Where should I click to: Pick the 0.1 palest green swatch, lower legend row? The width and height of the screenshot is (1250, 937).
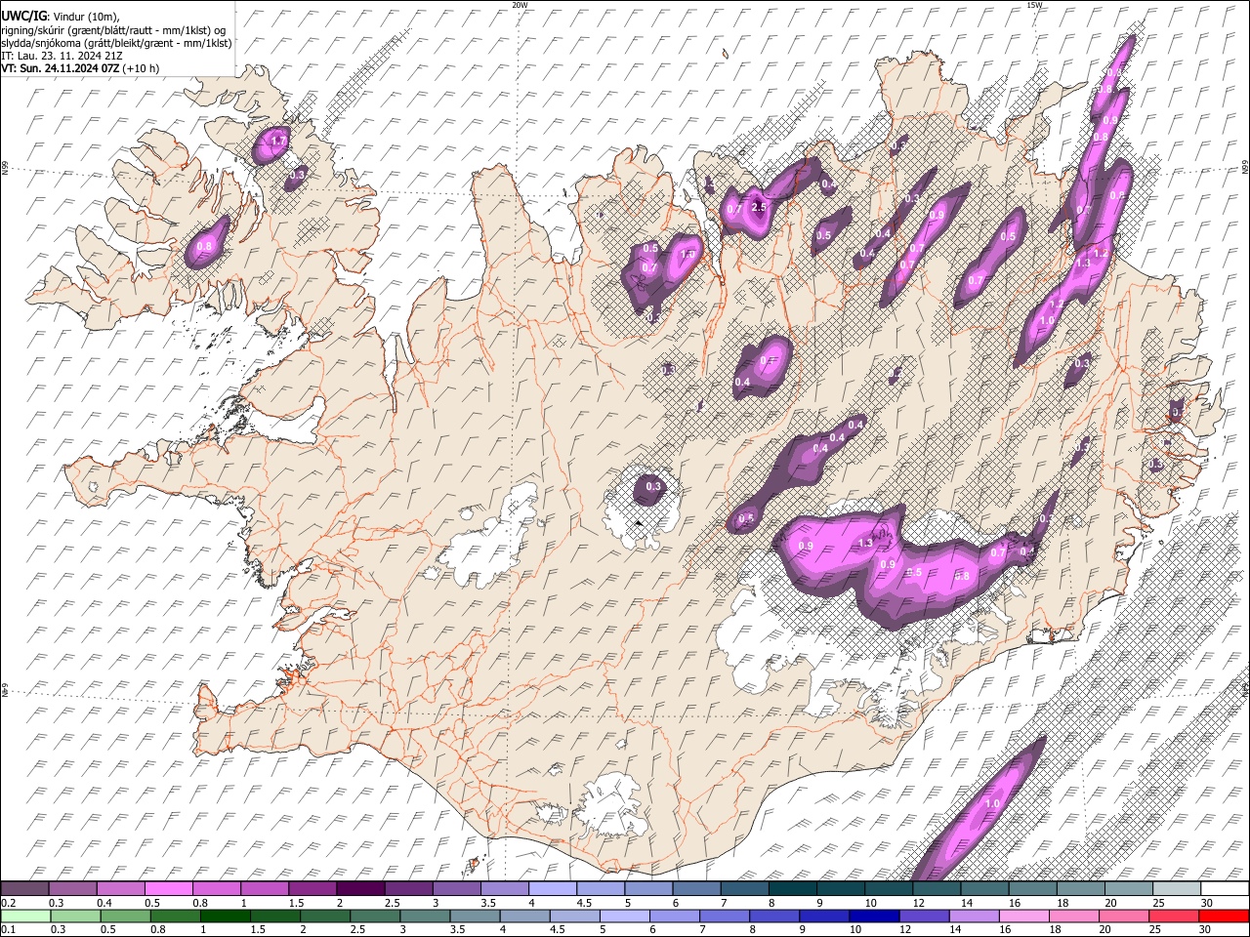(25, 916)
